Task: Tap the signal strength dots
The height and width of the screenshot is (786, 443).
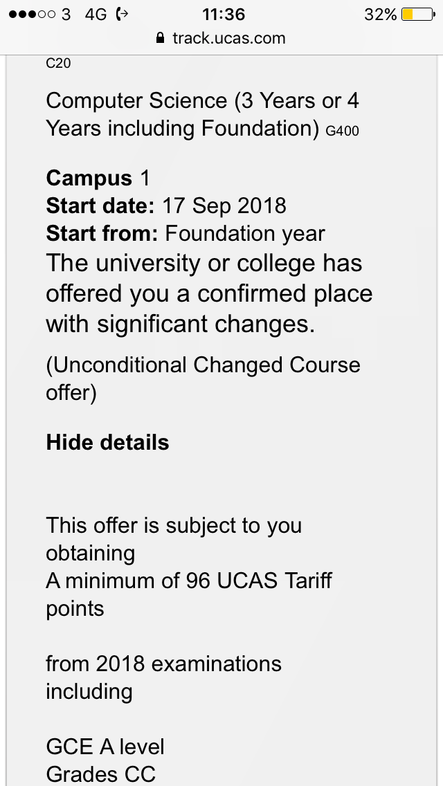Action: coord(32,14)
